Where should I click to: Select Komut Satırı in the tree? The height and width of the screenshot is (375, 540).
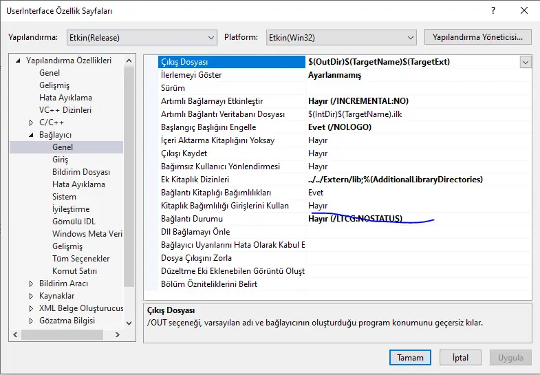[x=74, y=271]
